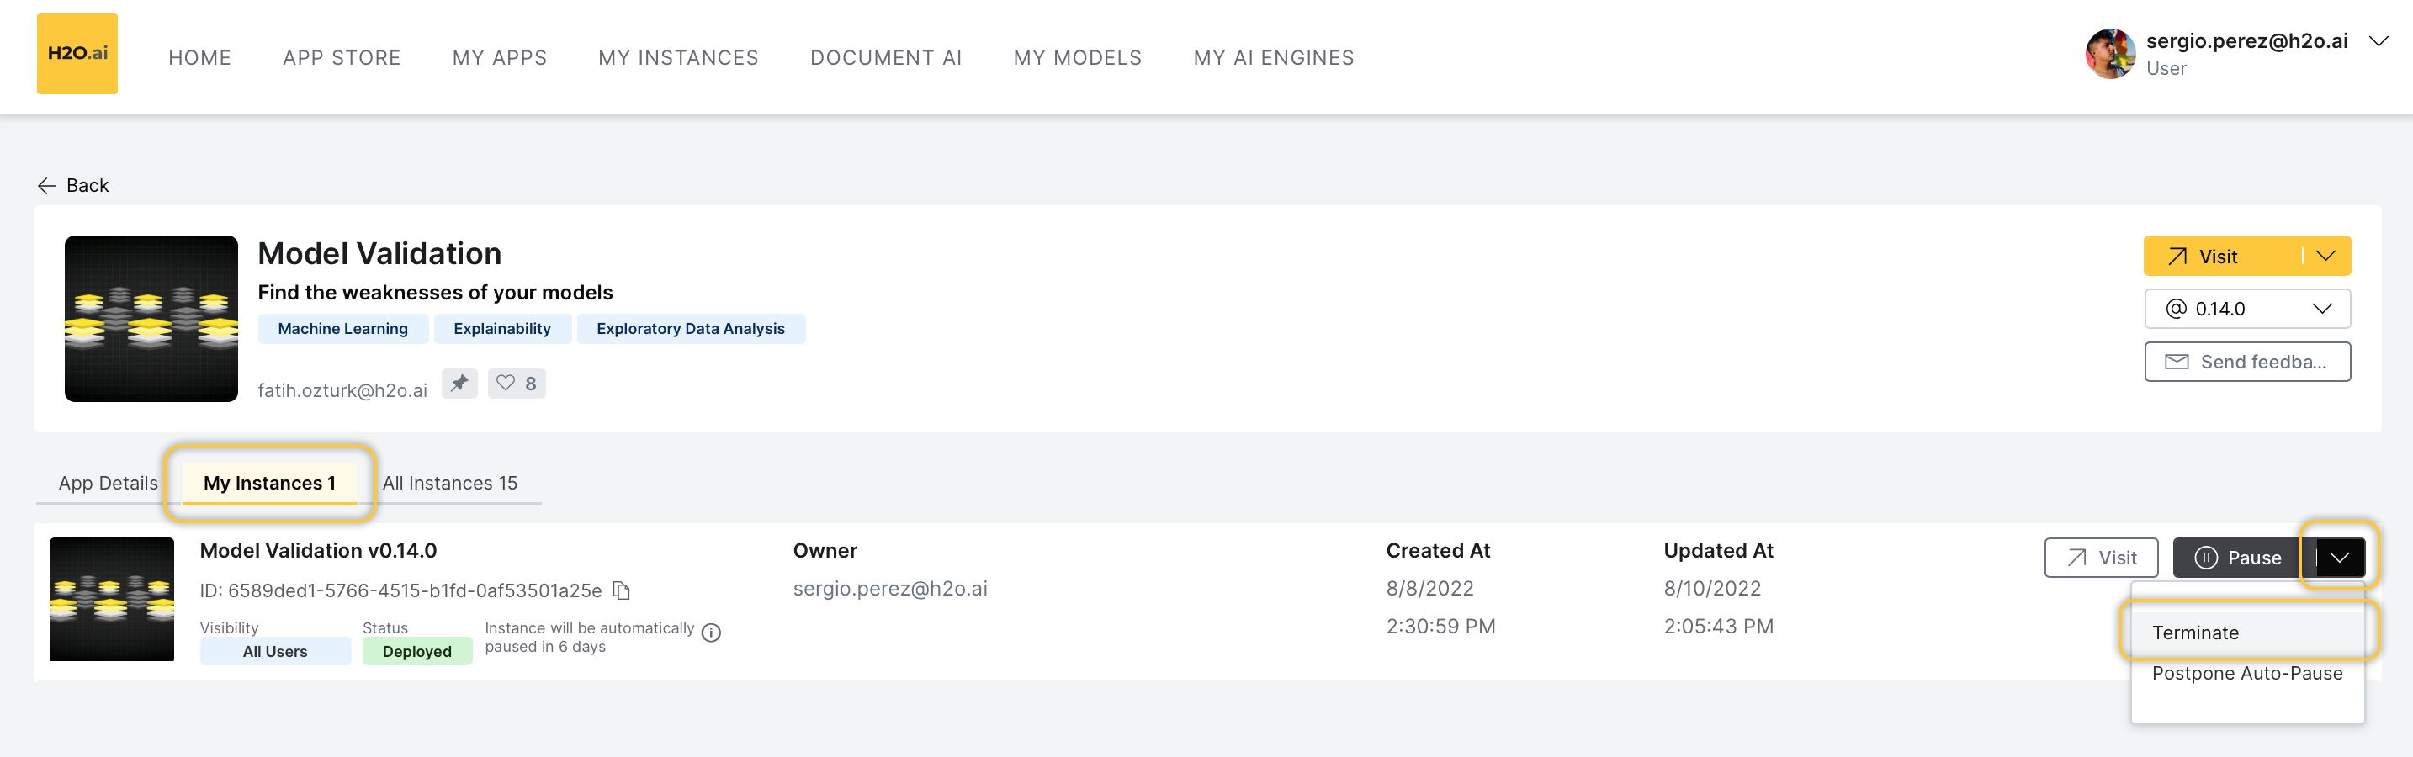Switch to the All Instances tab
Viewport: 2413px width, 757px height.
(449, 483)
